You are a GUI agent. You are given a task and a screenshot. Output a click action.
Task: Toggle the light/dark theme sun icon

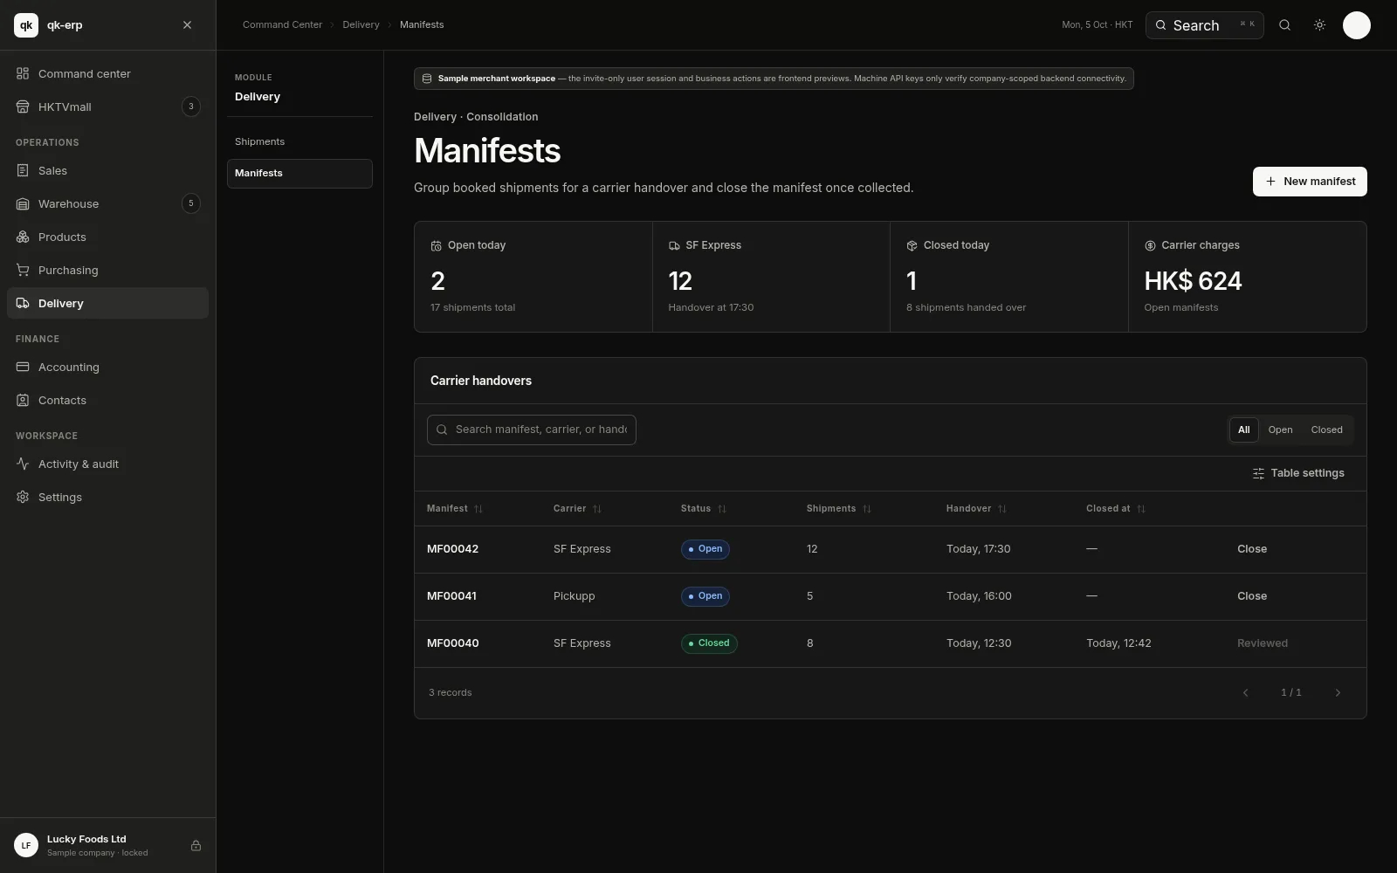pyautogui.click(x=1319, y=25)
